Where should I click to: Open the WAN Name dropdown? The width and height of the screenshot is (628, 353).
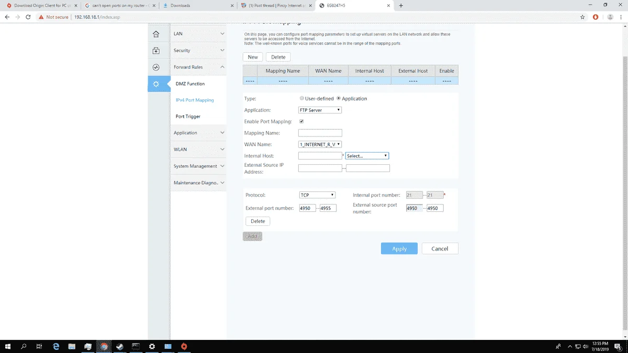coord(320,144)
